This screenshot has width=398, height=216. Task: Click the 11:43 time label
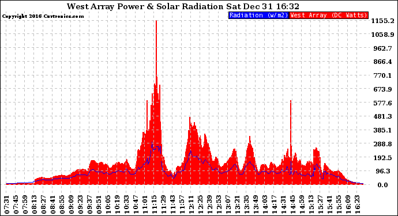(173, 204)
